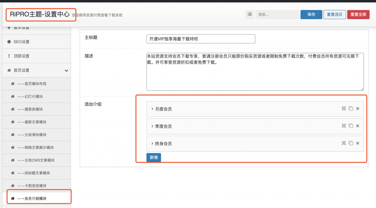Click the 重置选区 button
The image size is (376, 208).
coord(335,14)
